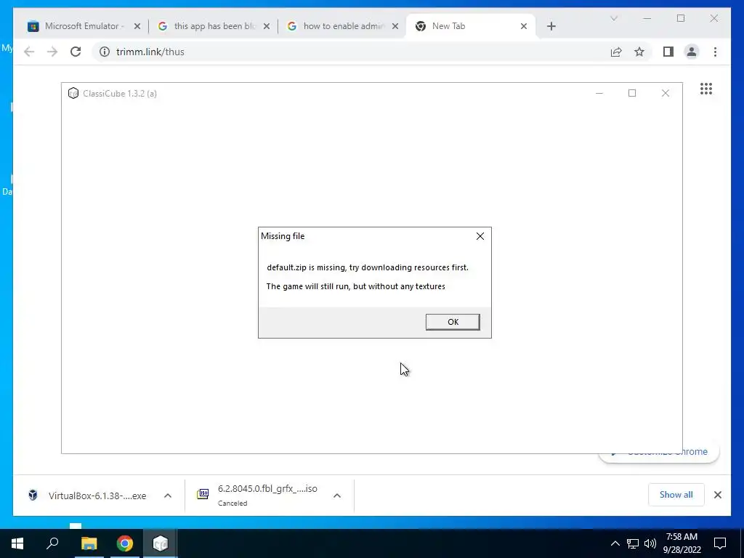
Task: Click ClassiCube taskbar icon
Action: pyautogui.click(x=161, y=543)
